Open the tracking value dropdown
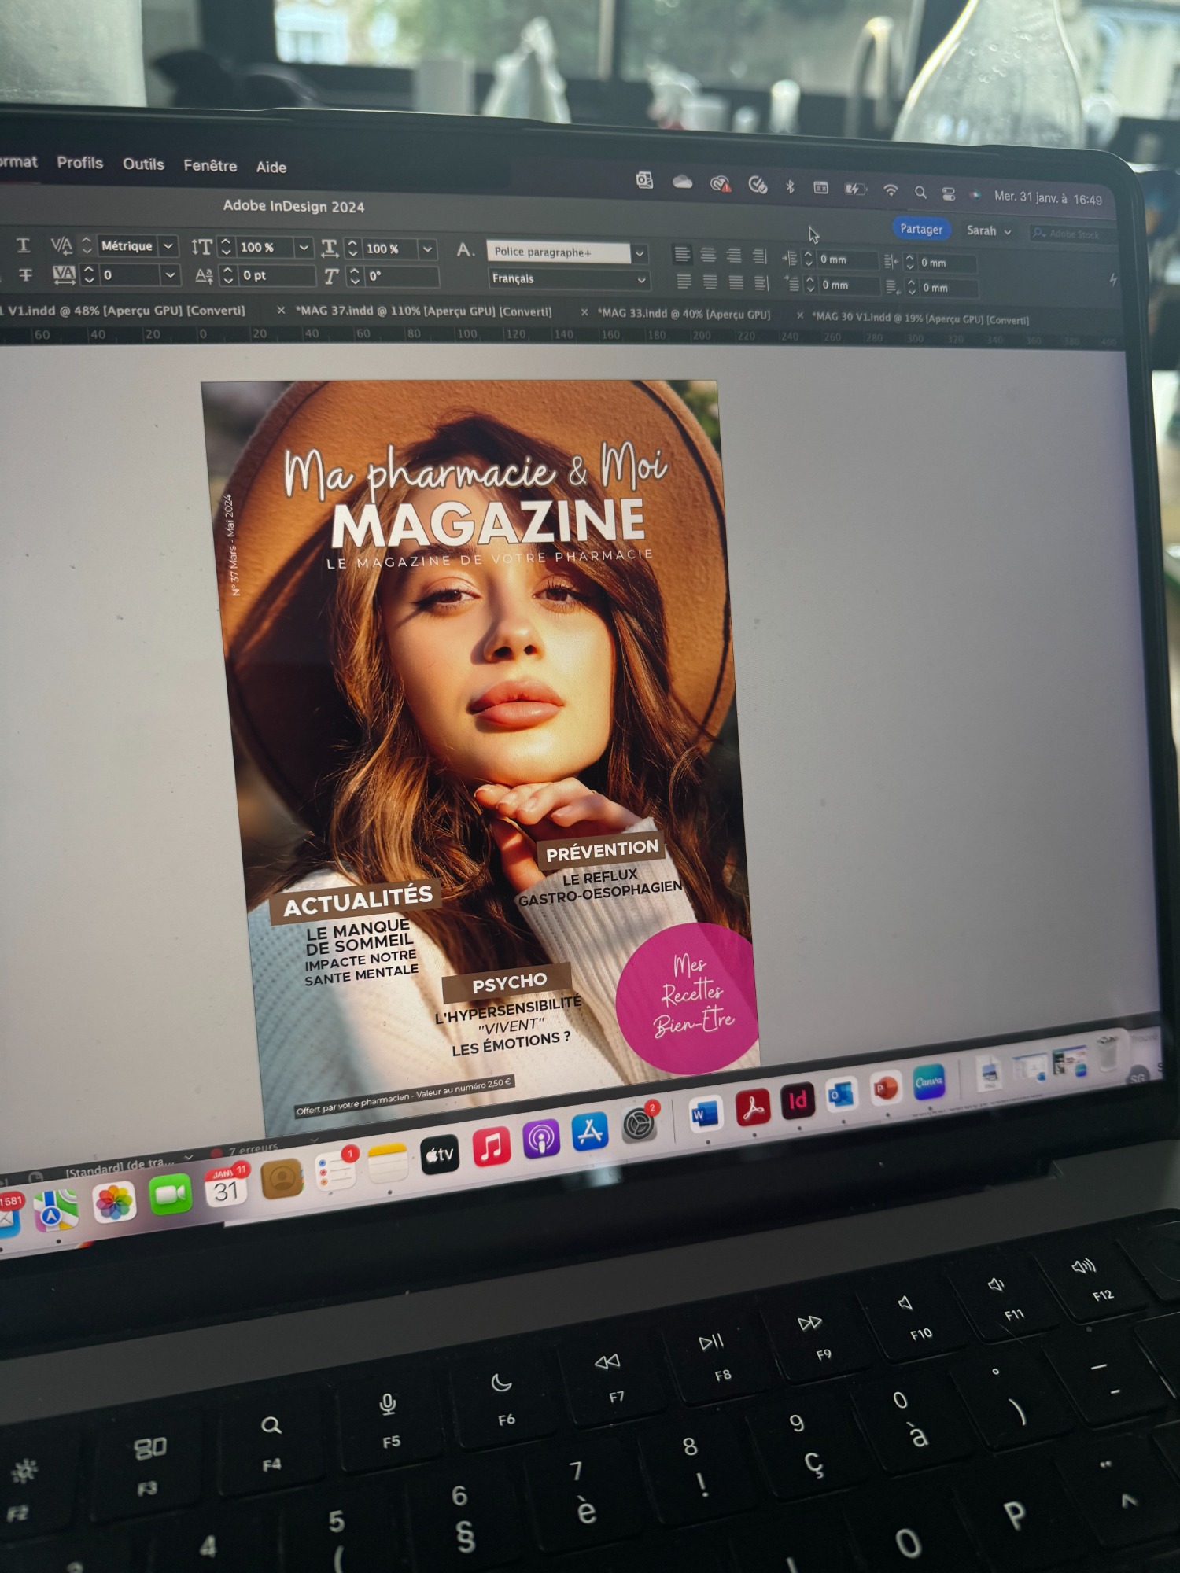 point(169,274)
